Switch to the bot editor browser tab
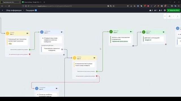181x101 pixels. pyautogui.click(x=11, y=2)
